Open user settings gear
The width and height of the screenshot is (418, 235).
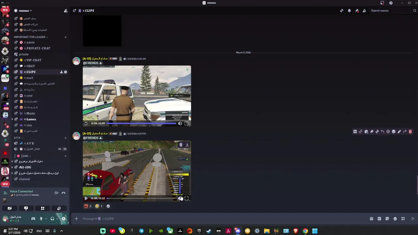pyautogui.click(x=64, y=219)
